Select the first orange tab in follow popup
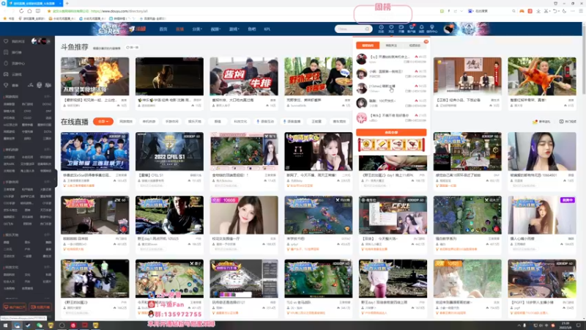Image resolution: width=586 pixels, height=330 pixels. [x=368, y=45]
